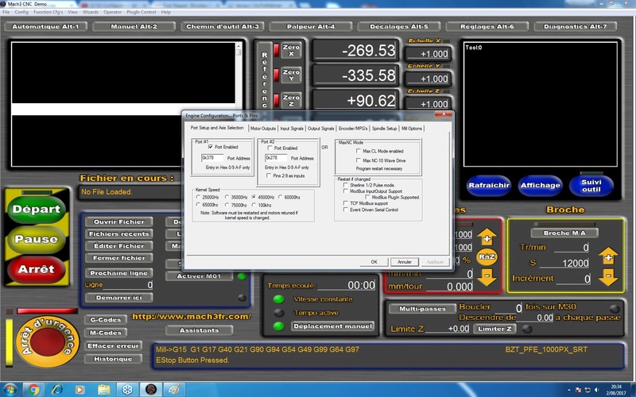Enable Sherline 1/2 Pulse mode
The width and height of the screenshot is (636, 397).
(346, 185)
